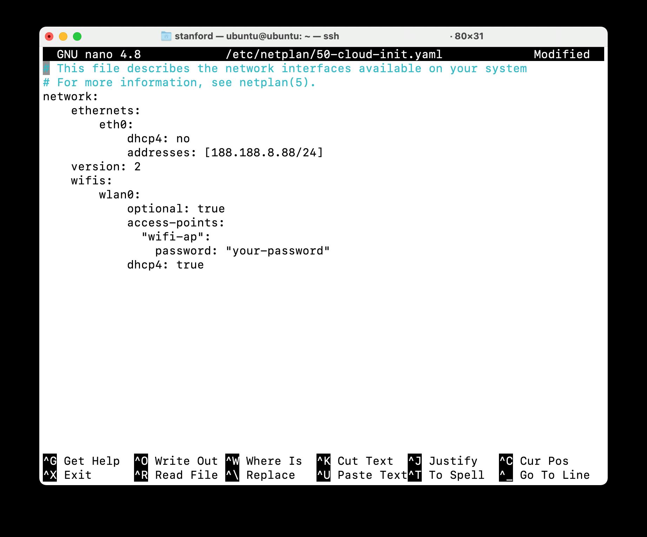Click the '^X Exit' shortcut

[67, 475]
